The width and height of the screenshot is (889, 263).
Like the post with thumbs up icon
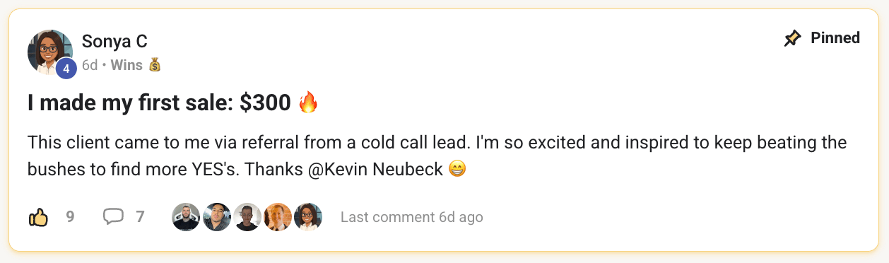38,217
